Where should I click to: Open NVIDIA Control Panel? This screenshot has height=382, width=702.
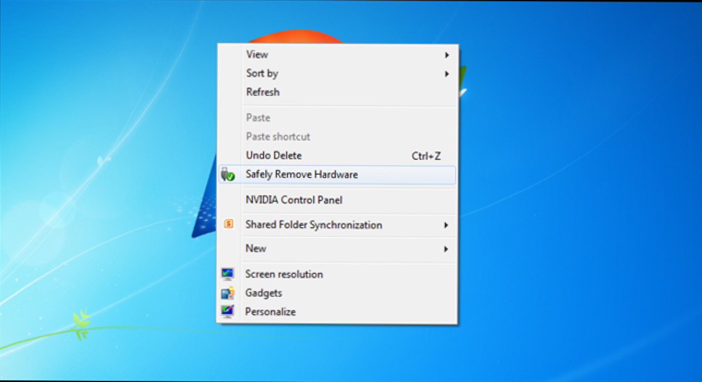(337, 200)
